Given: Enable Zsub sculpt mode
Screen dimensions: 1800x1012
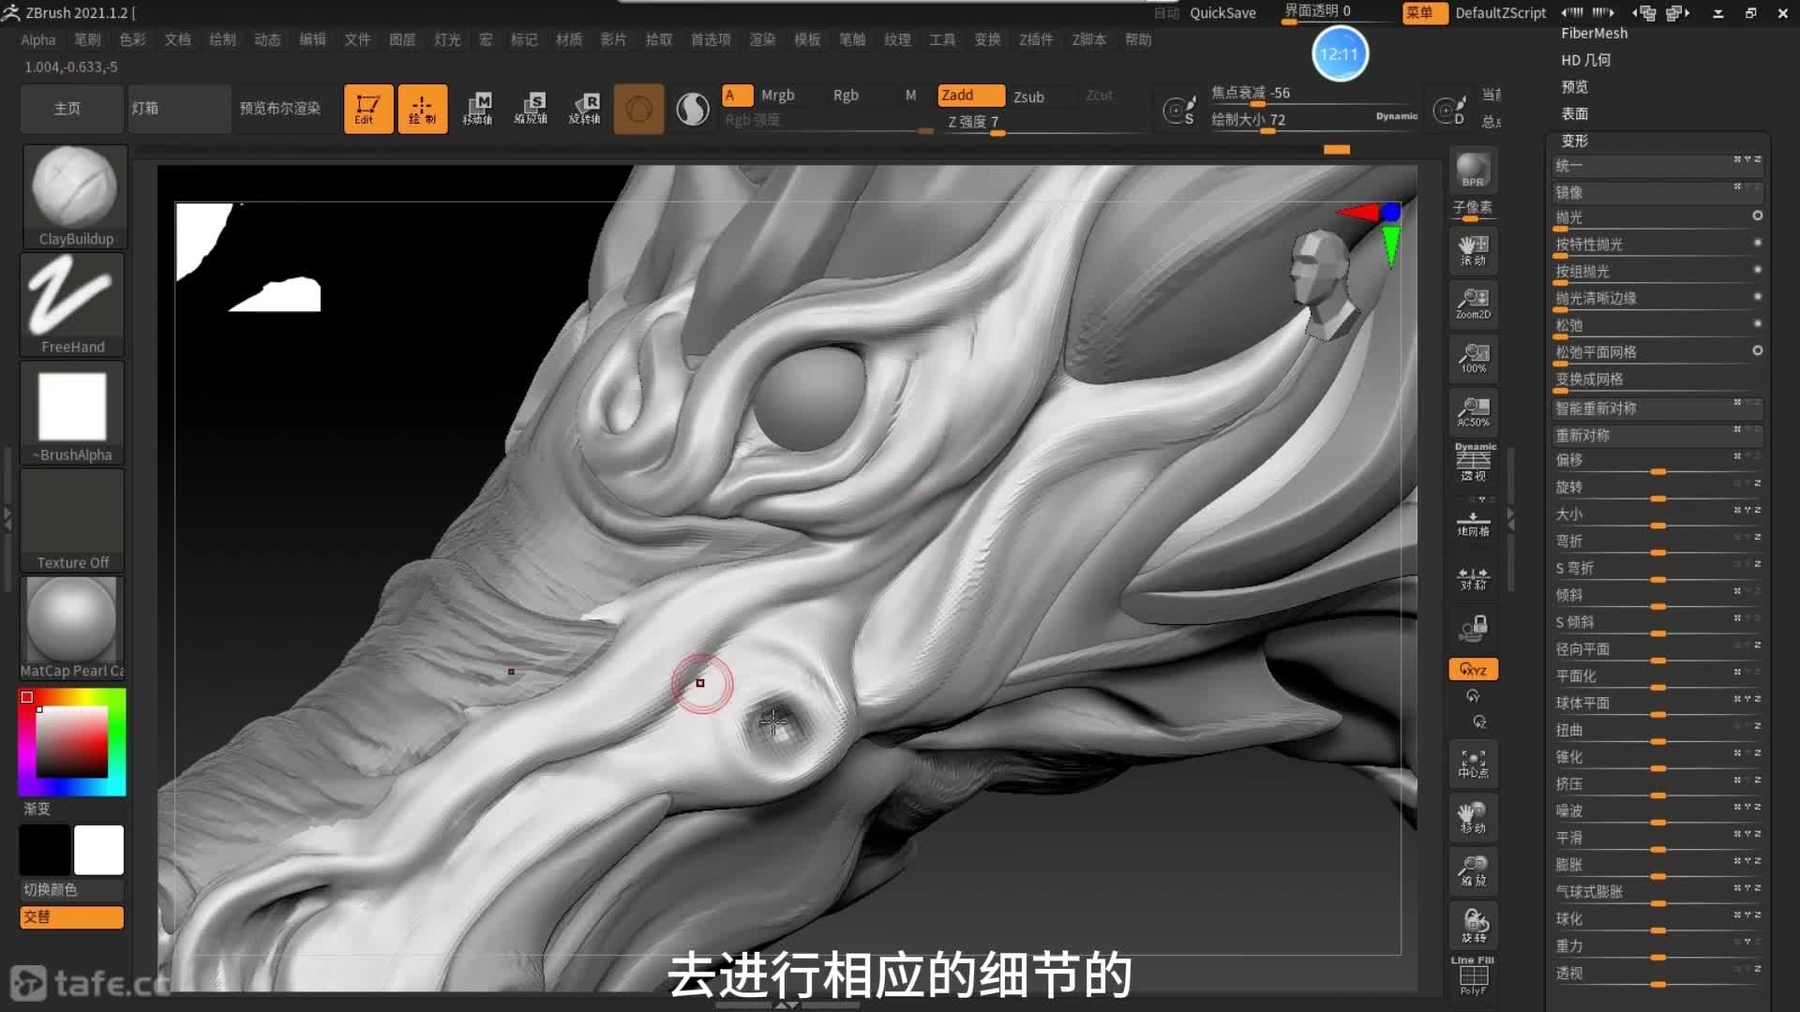Looking at the screenshot, I should coord(1028,97).
